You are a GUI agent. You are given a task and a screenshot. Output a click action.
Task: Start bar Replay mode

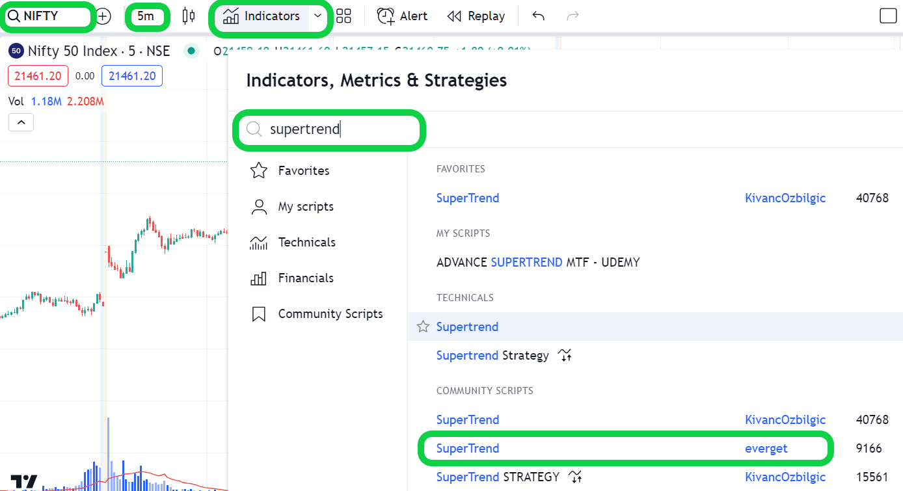click(476, 16)
